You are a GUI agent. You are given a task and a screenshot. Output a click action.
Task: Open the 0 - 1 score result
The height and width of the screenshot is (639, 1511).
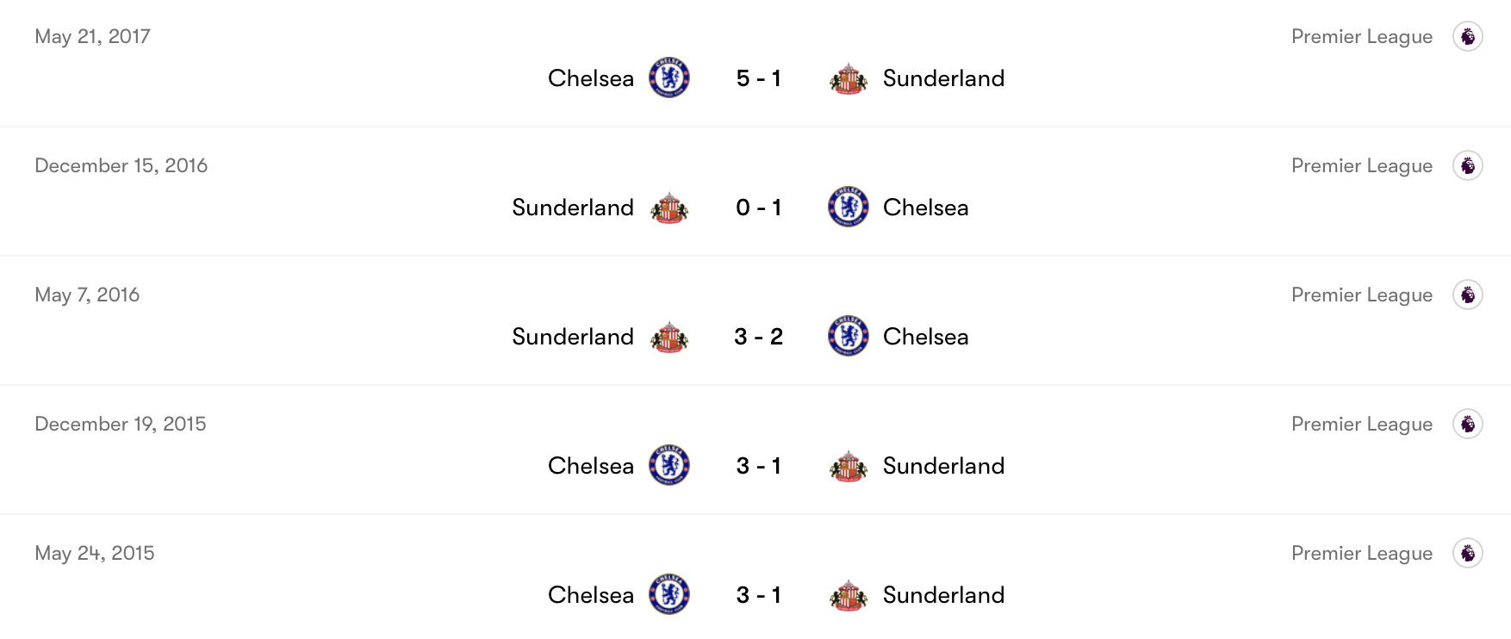(x=759, y=208)
